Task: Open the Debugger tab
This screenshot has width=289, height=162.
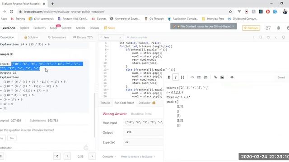Action: tap(144, 103)
